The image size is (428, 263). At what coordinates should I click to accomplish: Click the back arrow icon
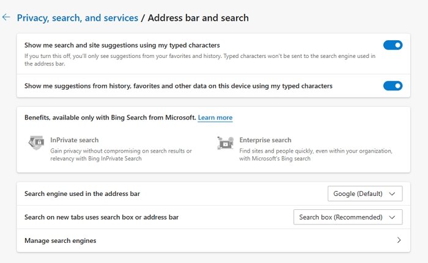coord(7,18)
